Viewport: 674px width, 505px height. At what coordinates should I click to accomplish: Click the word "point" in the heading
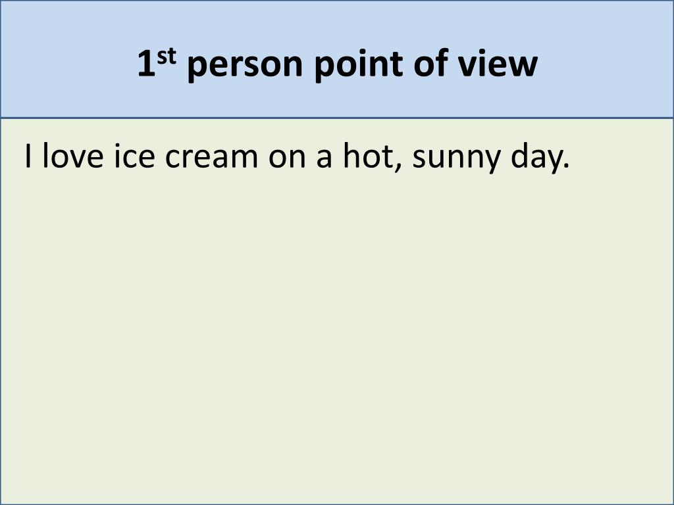coord(359,66)
